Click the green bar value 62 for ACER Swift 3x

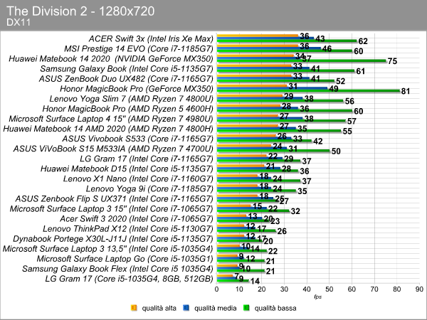click(363, 41)
